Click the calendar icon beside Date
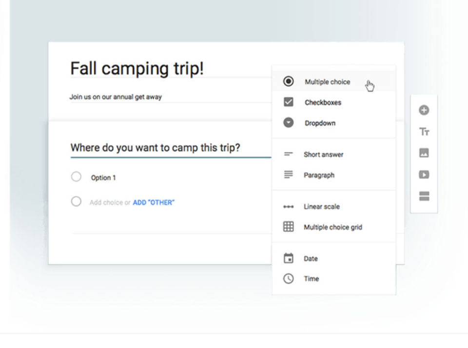The height and width of the screenshot is (348, 468). [x=289, y=258]
